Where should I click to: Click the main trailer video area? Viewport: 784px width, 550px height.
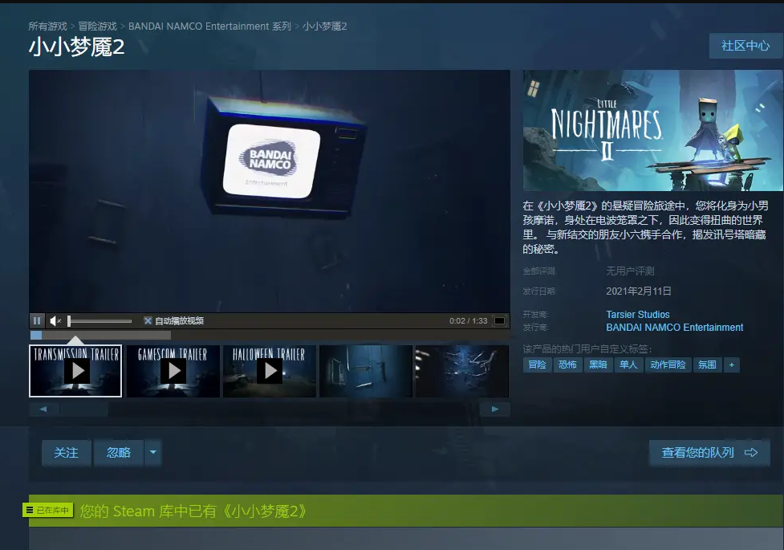270,191
